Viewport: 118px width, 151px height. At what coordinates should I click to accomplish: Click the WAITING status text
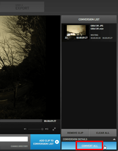coord(94,35)
